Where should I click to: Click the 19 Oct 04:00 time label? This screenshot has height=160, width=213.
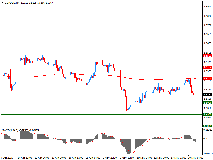(x=42, y=158)
